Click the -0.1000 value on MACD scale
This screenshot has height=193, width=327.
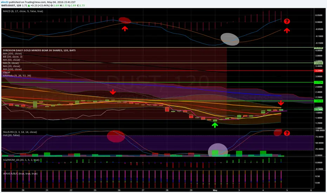click(318, 36)
